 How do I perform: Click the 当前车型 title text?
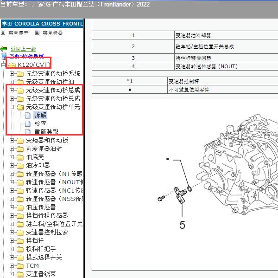75,4
